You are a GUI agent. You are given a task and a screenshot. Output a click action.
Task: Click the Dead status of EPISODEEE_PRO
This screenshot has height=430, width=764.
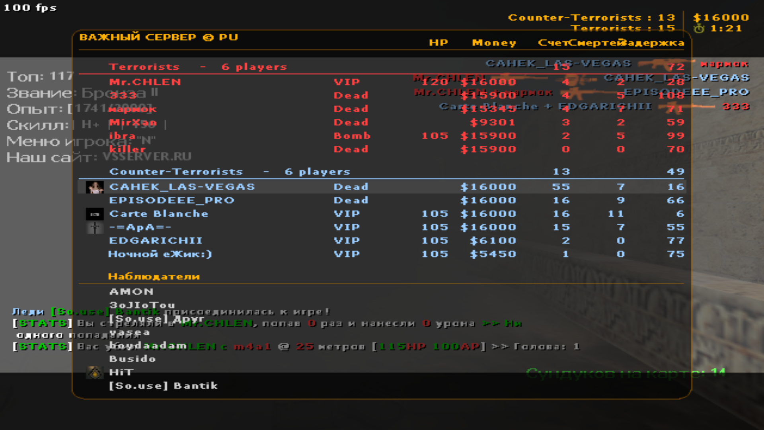pos(351,200)
